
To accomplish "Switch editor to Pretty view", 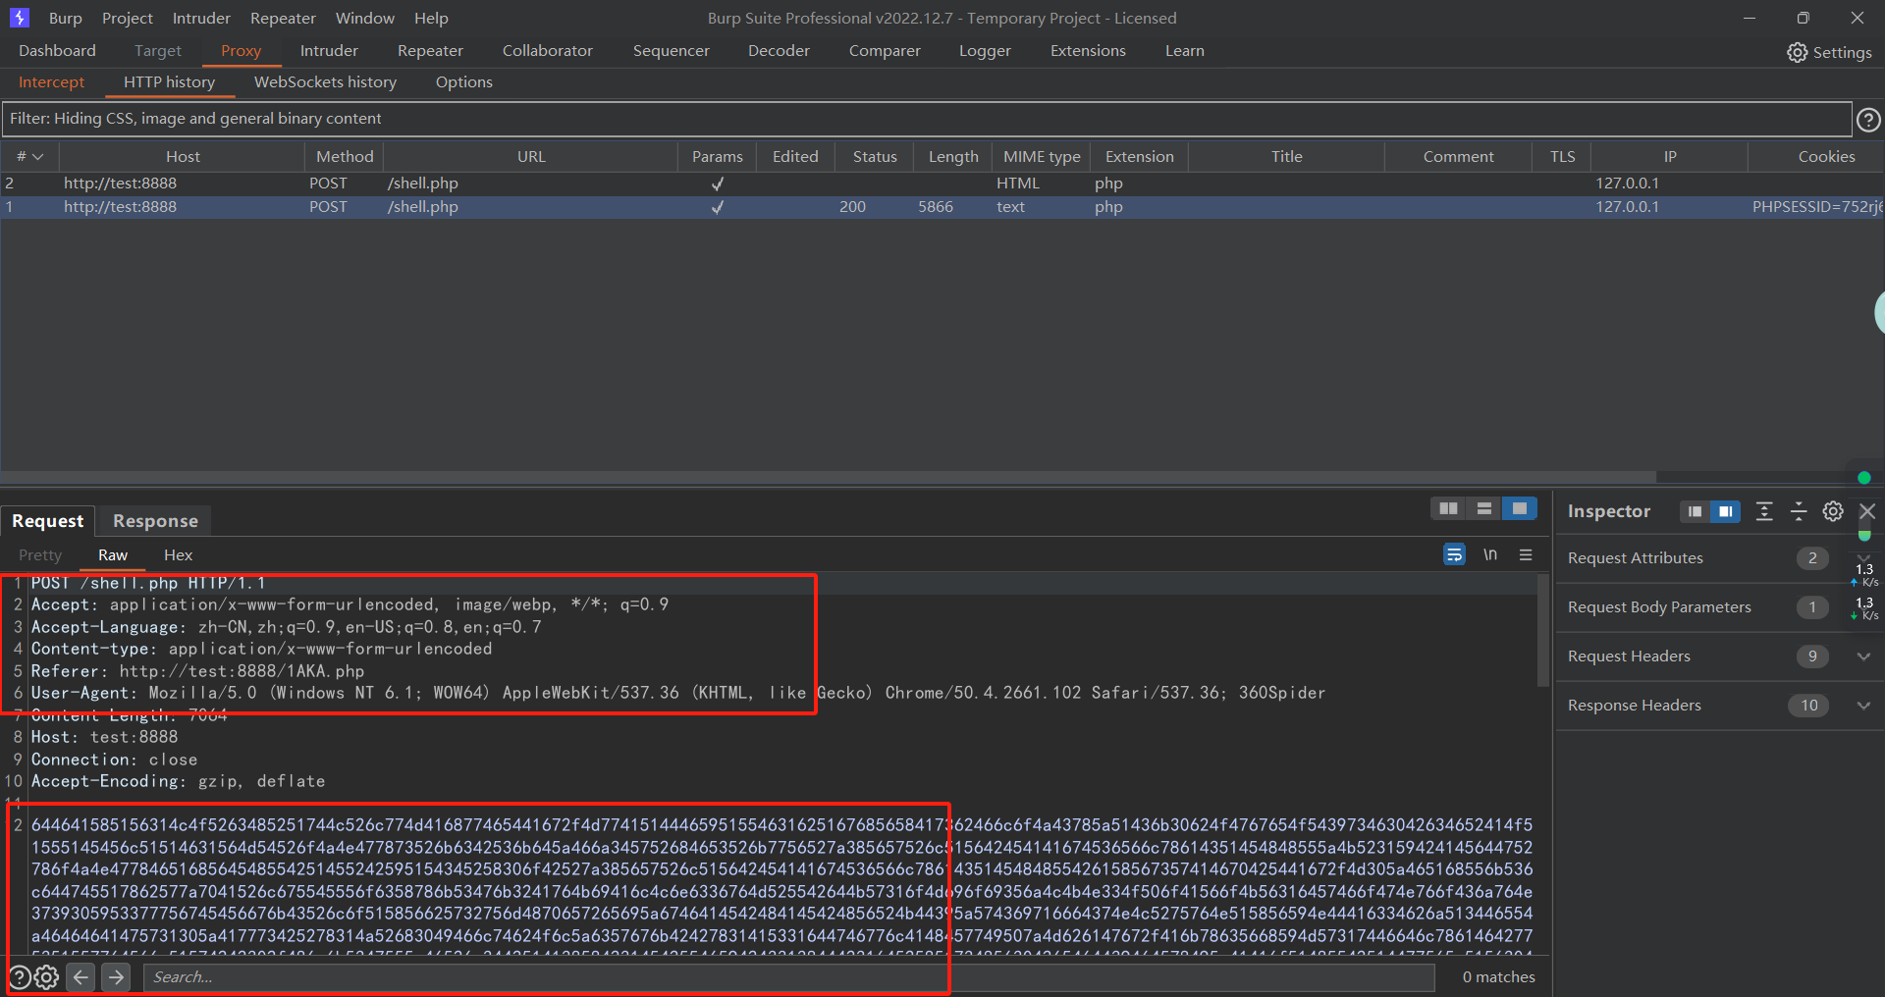I will [x=40, y=555].
